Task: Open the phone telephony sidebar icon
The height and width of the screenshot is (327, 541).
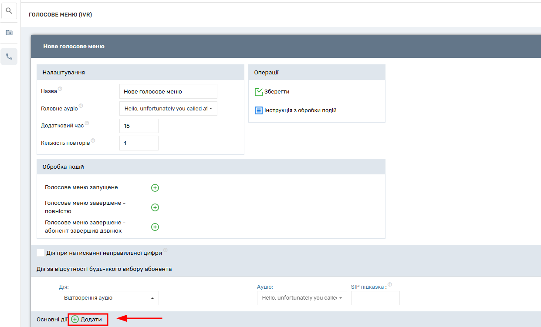Action: [x=9, y=57]
